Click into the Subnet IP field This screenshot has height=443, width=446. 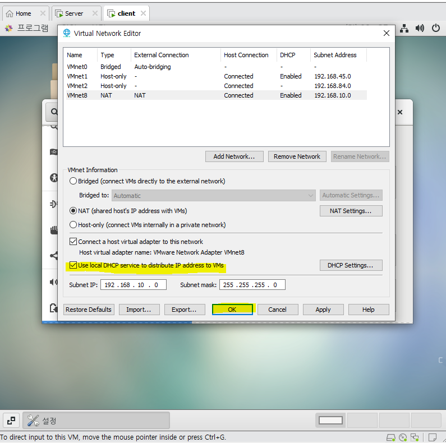pos(134,285)
